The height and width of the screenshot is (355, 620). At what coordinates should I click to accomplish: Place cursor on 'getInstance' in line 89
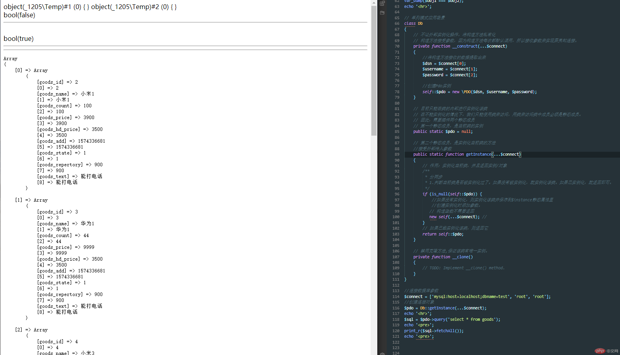click(478, 155)
